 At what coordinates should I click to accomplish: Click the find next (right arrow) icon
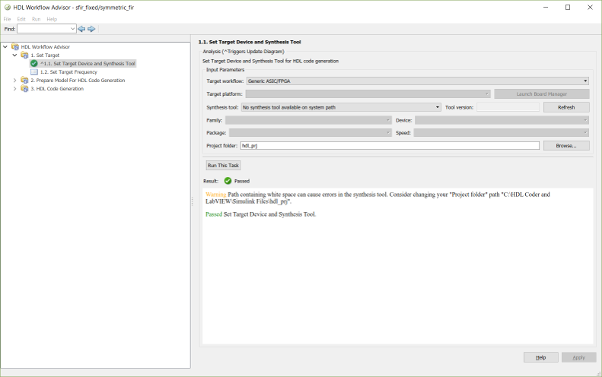[91, 29]
